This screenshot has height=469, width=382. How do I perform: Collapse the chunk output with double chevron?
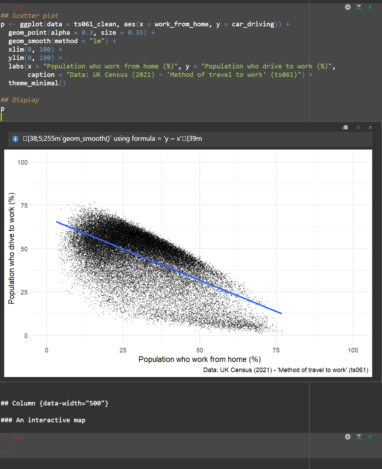click(358, 127)
